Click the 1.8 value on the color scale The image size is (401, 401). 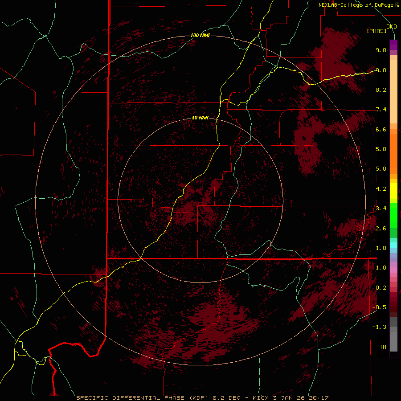381,248
